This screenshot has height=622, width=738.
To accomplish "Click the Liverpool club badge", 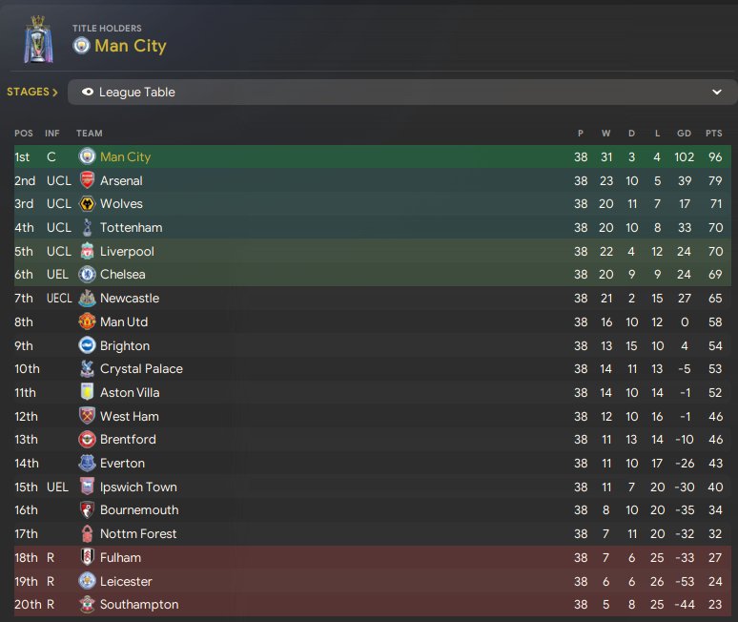I will tap(87, 252).
